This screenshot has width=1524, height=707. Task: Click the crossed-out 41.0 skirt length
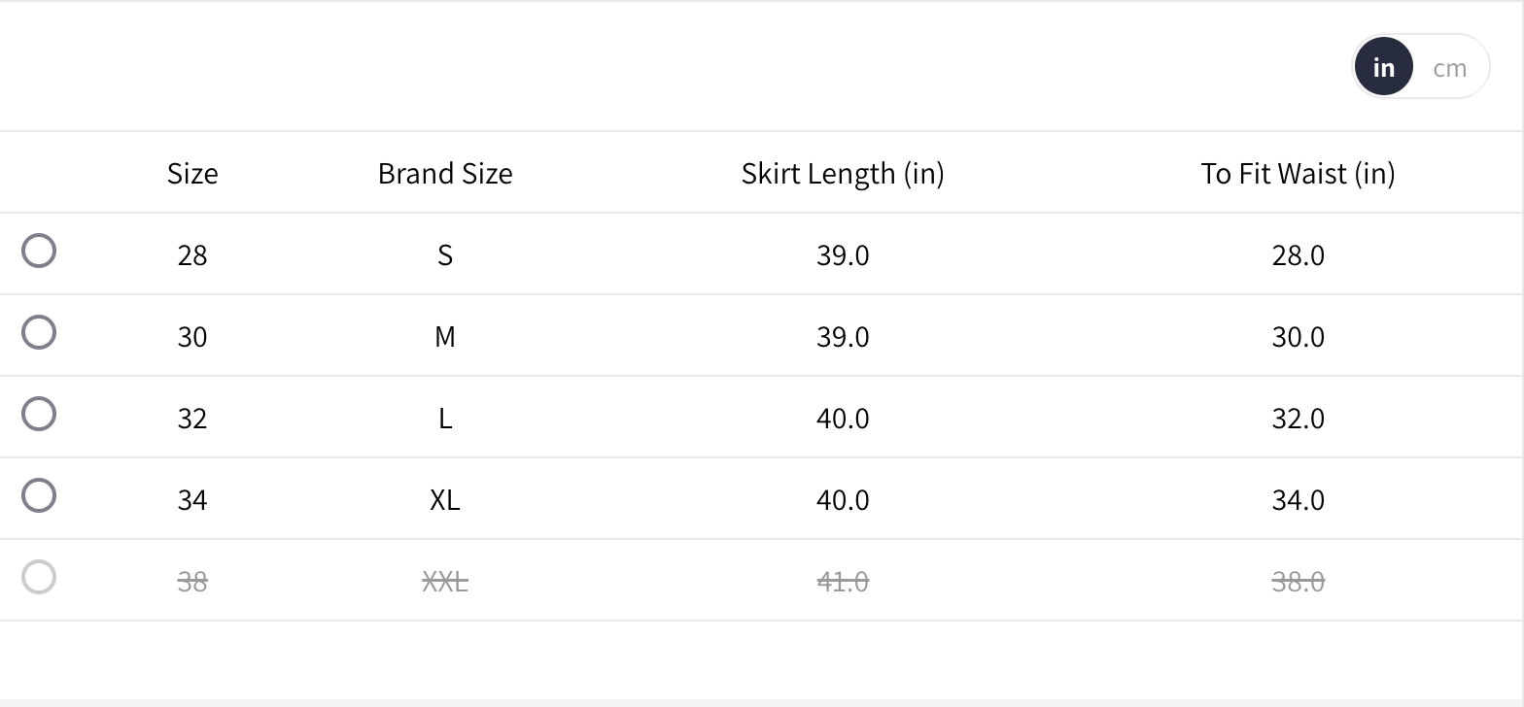pos(843,581)
